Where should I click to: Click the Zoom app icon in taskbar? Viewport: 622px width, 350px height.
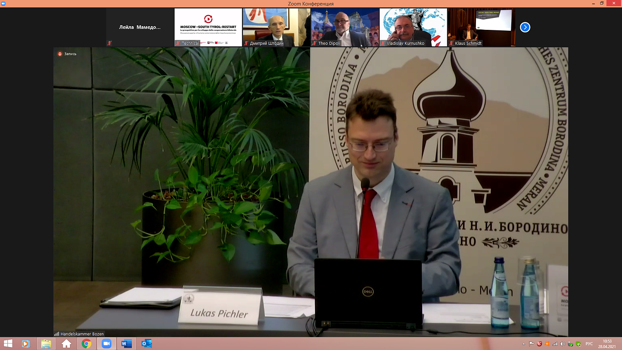(x=107, y=343)
